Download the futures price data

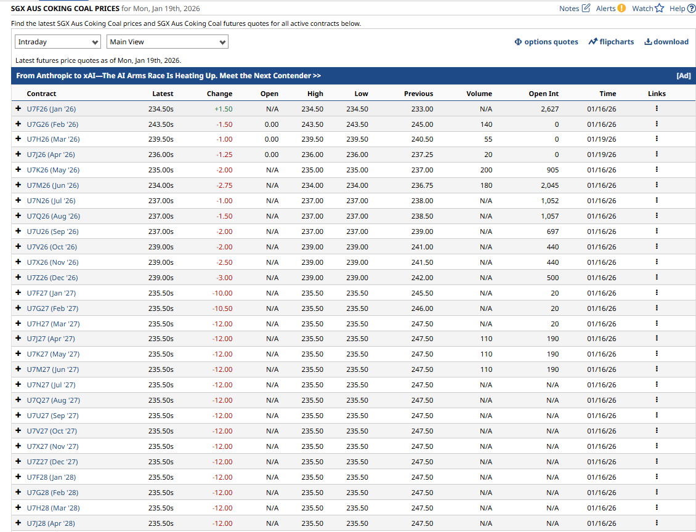pyautogui.click(x=666, y=42)
